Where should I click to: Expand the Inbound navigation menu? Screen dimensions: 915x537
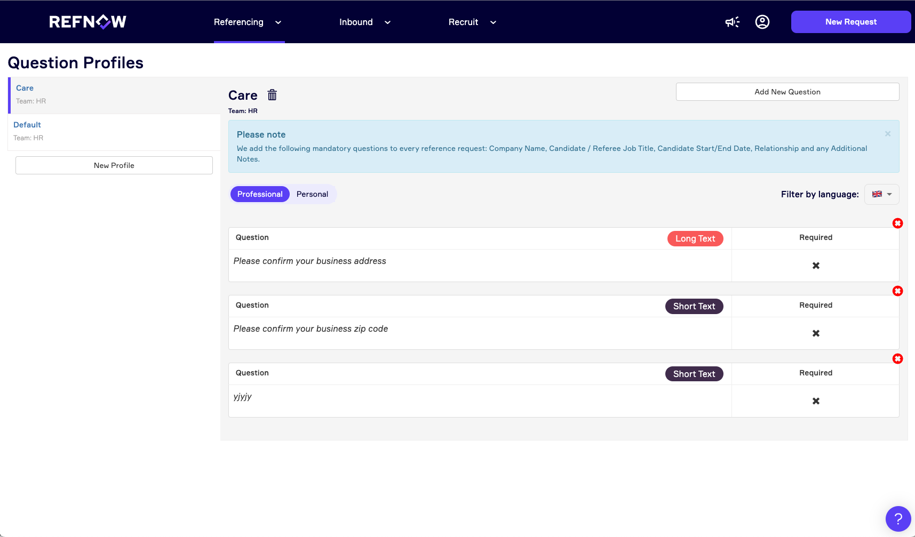365,22
